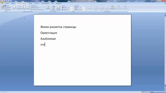Open the Ориентация orientation button
This screenshot has width=166, height=93.
point(19,8)
